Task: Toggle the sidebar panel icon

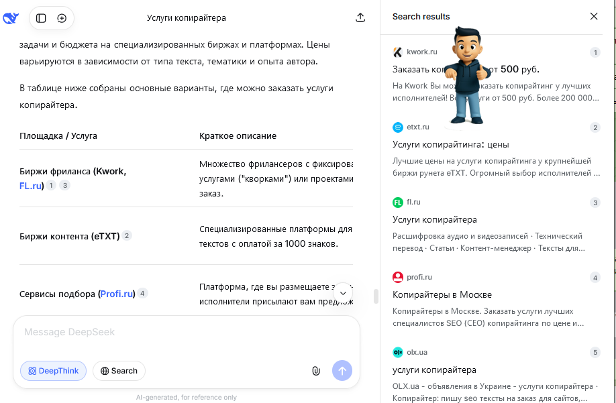Action: point(41,18)
